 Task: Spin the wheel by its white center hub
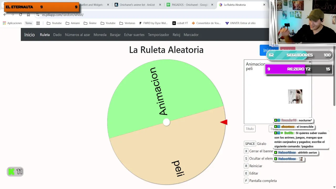(x=166, y=122)
